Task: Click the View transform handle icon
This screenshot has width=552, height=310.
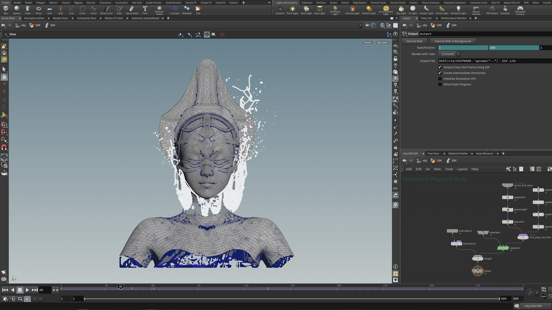Action: (x=181, y=34)
